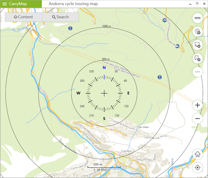Click the compass crosshair center
Viewport: 208px width, 178px height.
104,93
